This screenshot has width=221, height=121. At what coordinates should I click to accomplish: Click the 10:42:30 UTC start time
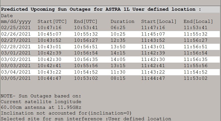49,59
